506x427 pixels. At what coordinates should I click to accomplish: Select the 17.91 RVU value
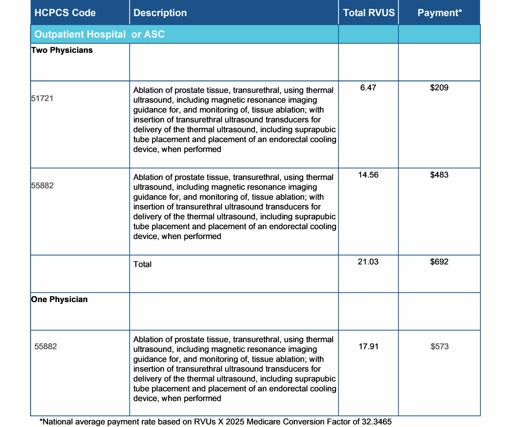(x=368, y=347)
